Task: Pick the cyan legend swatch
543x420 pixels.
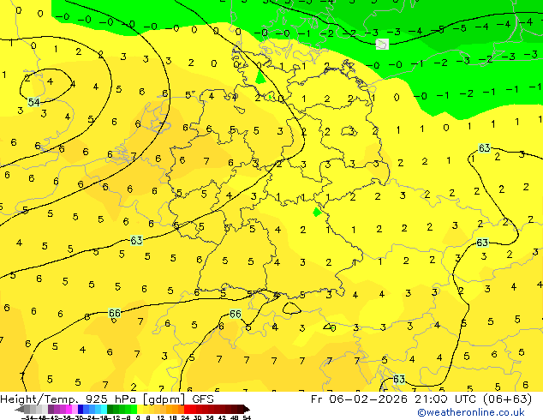Action: click(x=104, y=410)
